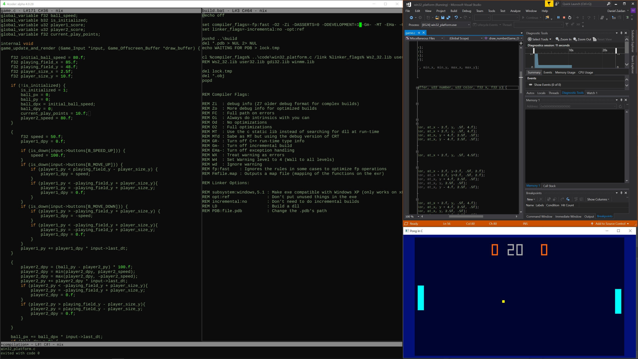Screen dimensions: 638x359
Task: Click the editor horizontal scrollbar thumb
Action: click(466, 216)
